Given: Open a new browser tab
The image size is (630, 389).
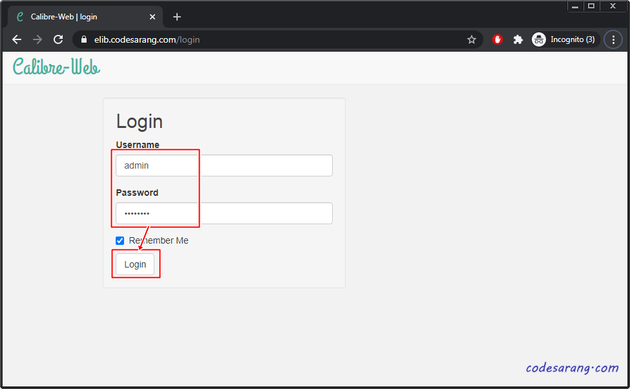Looking at the screenshot, I should tap(177, 17).
